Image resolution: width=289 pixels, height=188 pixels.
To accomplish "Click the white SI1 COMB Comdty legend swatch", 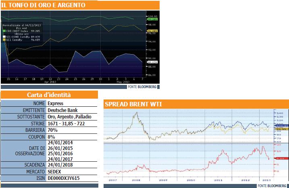I will click(4, 37).
